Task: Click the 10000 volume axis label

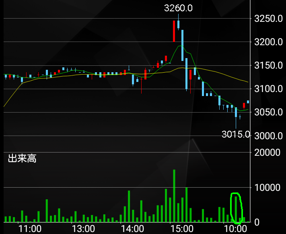Action: pyautogui.click(x=267, y=188)
